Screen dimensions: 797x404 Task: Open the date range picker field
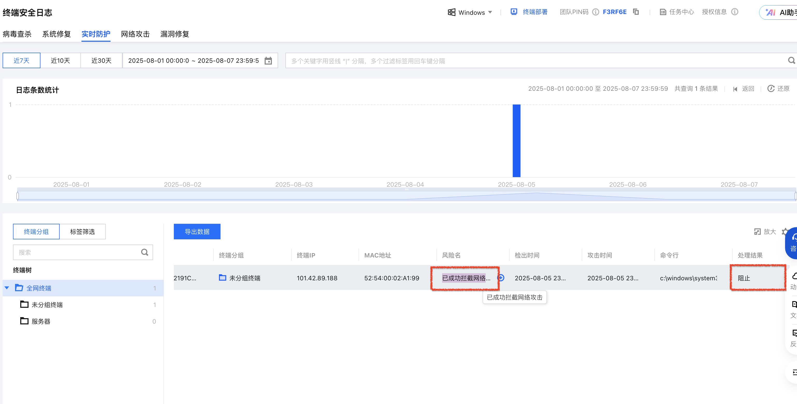tap(193, 61)
